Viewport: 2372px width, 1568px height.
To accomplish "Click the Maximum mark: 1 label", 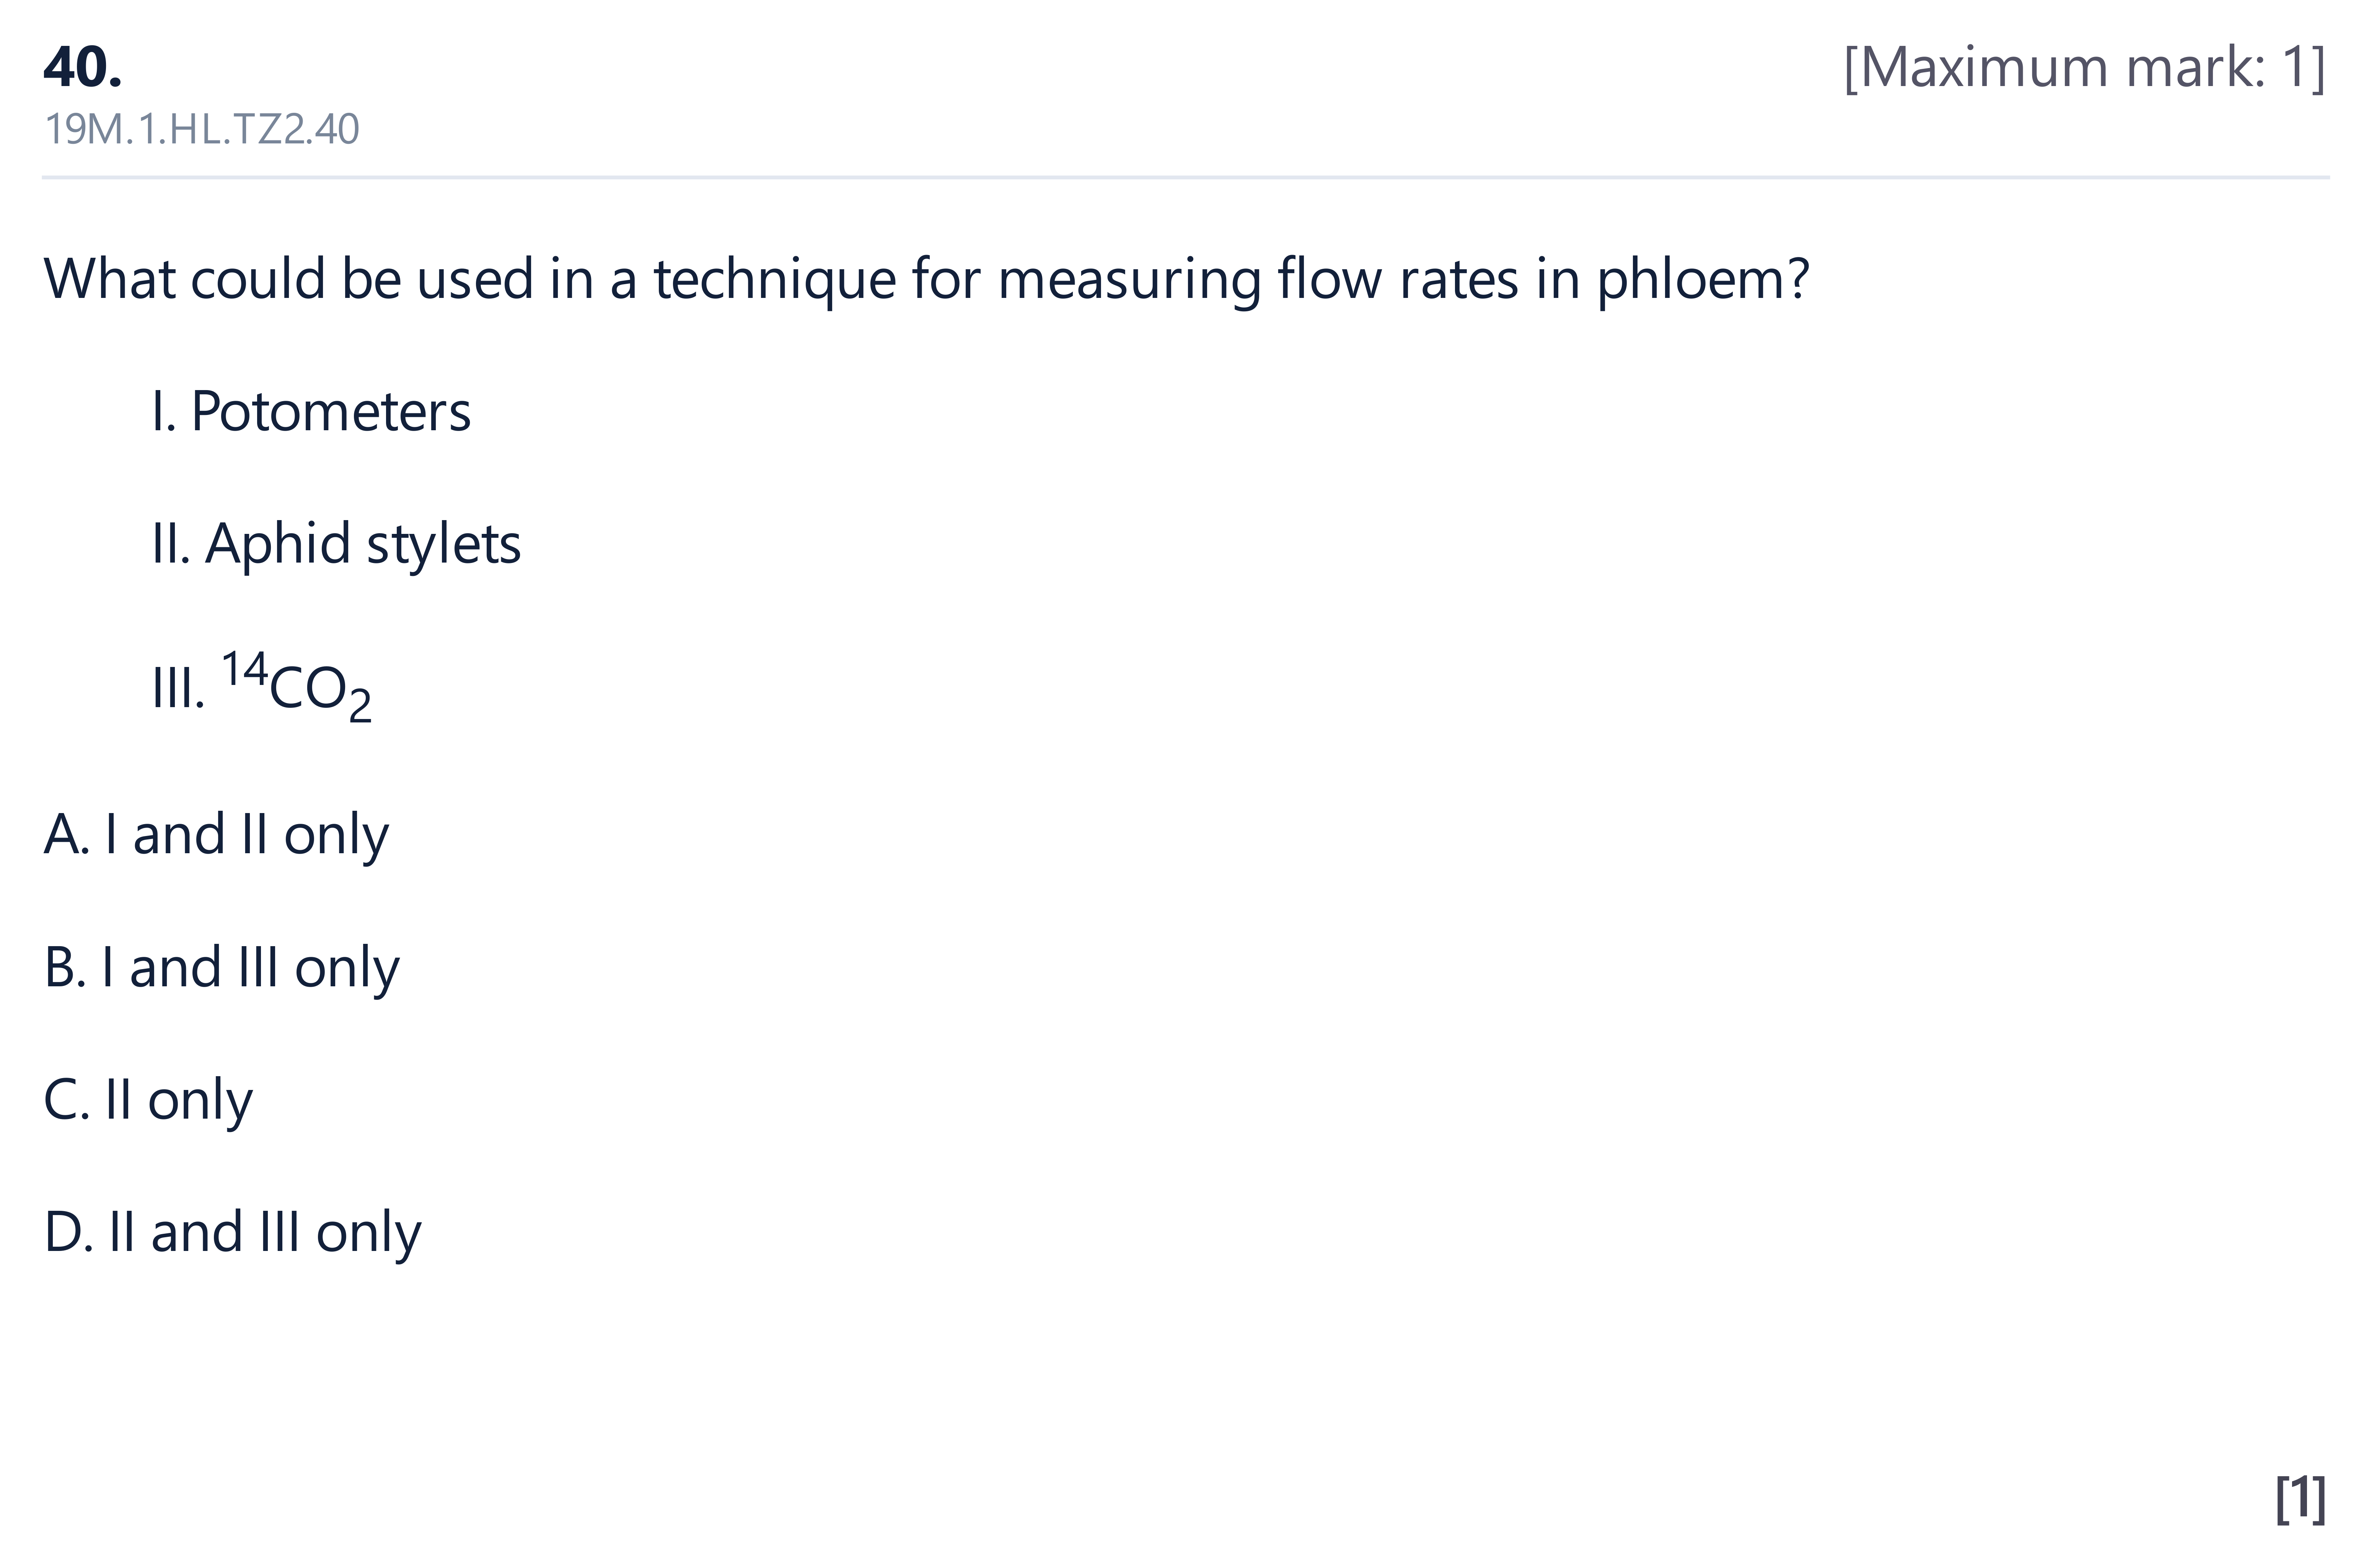I will pos(2084,68).
